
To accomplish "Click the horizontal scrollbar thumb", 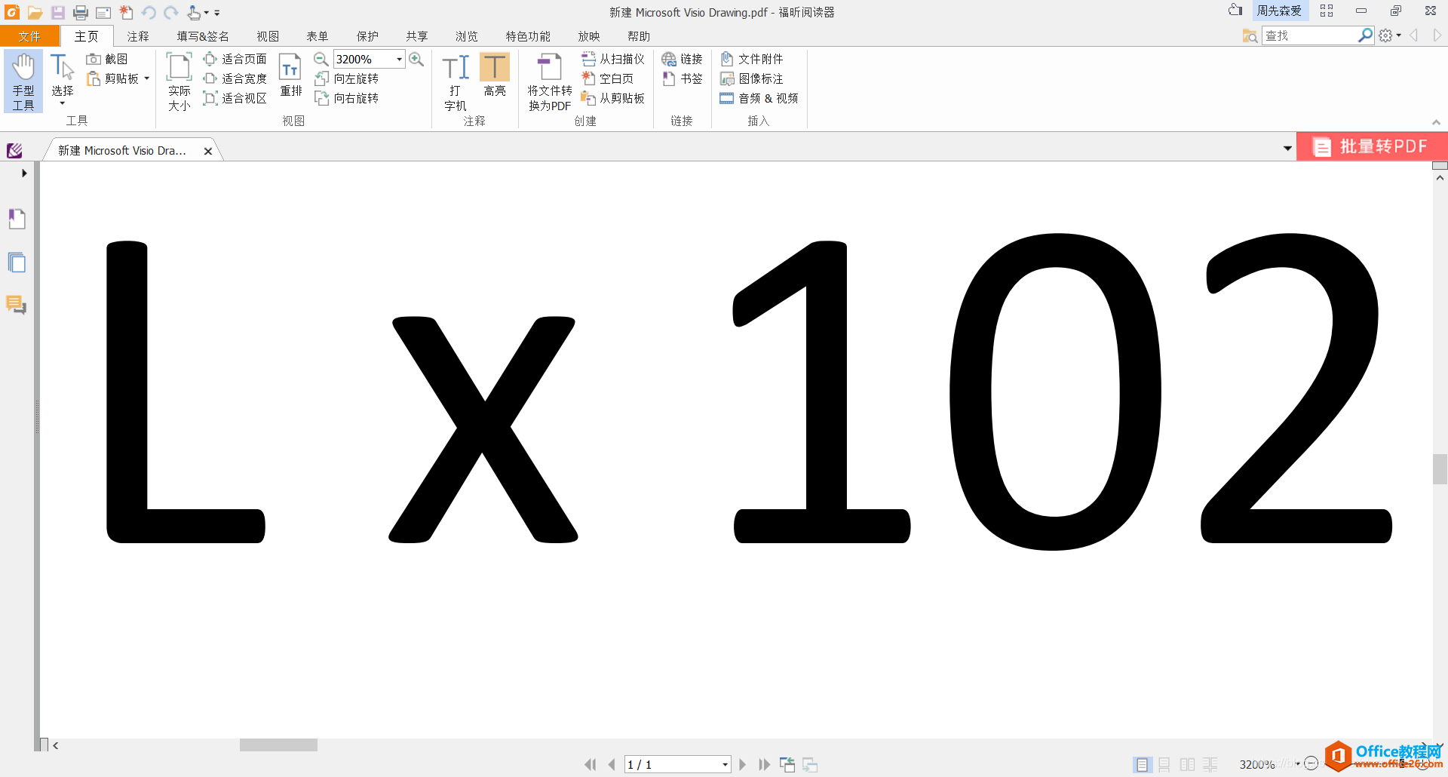I will pos(278,745).
